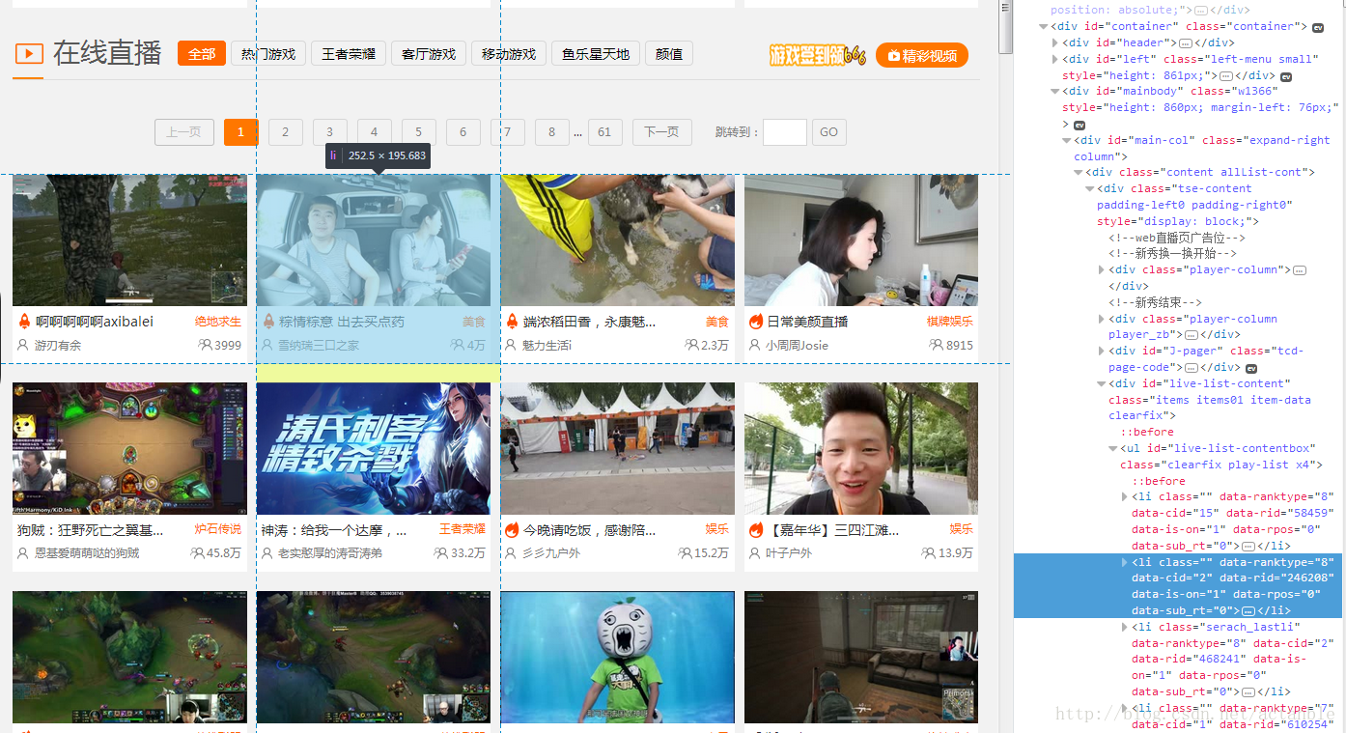Screen dimensions: 1346x733
Task: Click the flame icon beside 【嘉年华】三四江滩
Action: pyautogui.click(x=756, y=530)
